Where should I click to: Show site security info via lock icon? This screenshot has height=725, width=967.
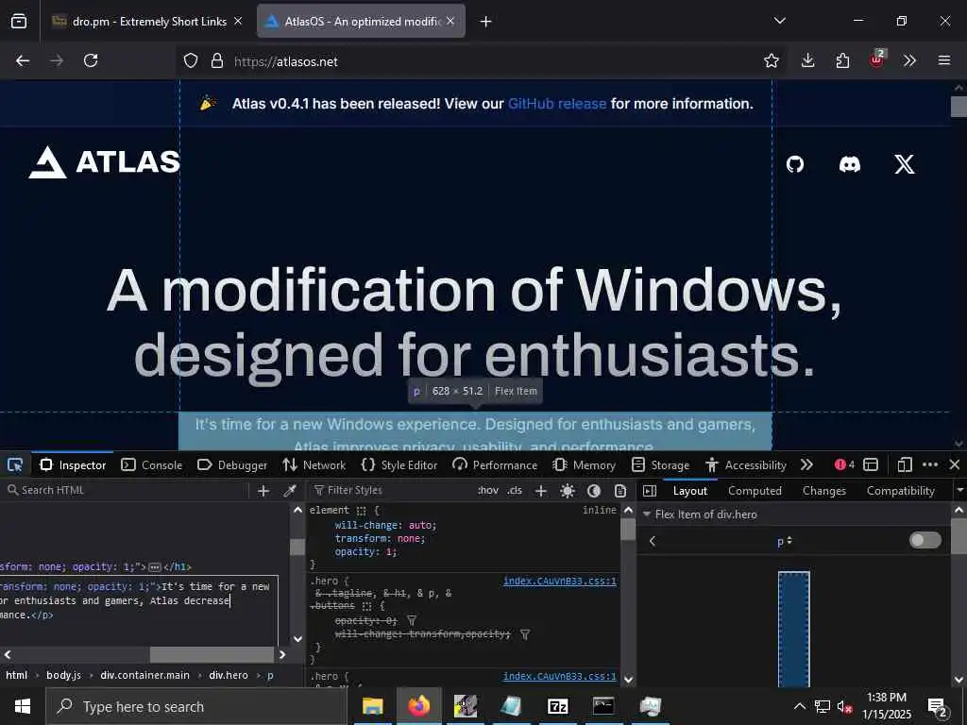coord(216,61)
